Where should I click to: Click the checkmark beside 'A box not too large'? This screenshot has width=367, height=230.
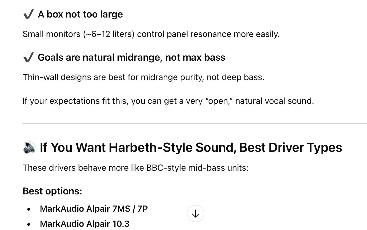coord(28,15)
